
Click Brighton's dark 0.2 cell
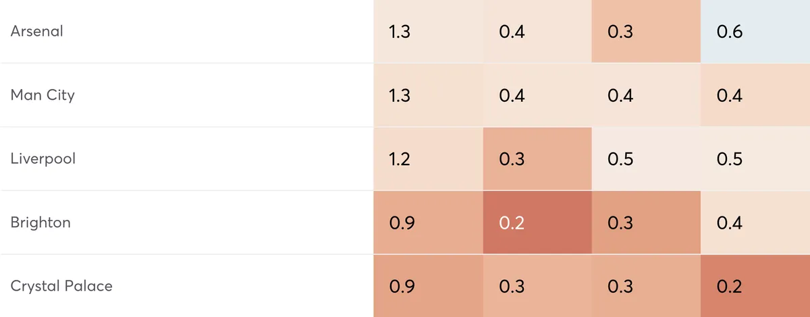click(537, 223)
